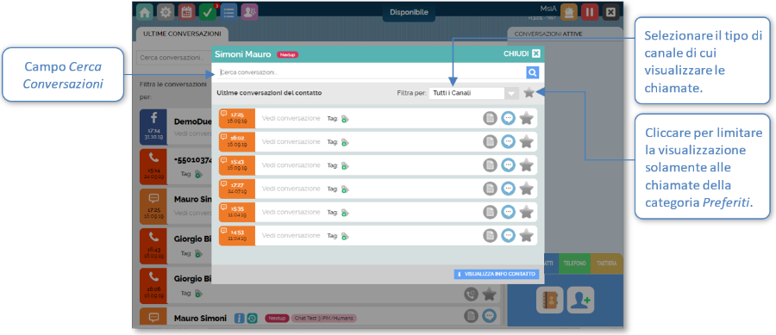This screenshot has height=335, width=776.
Task: Open Vedi conversazione for 17:27 24.07.19 row
Action: (x=291, y=189)
